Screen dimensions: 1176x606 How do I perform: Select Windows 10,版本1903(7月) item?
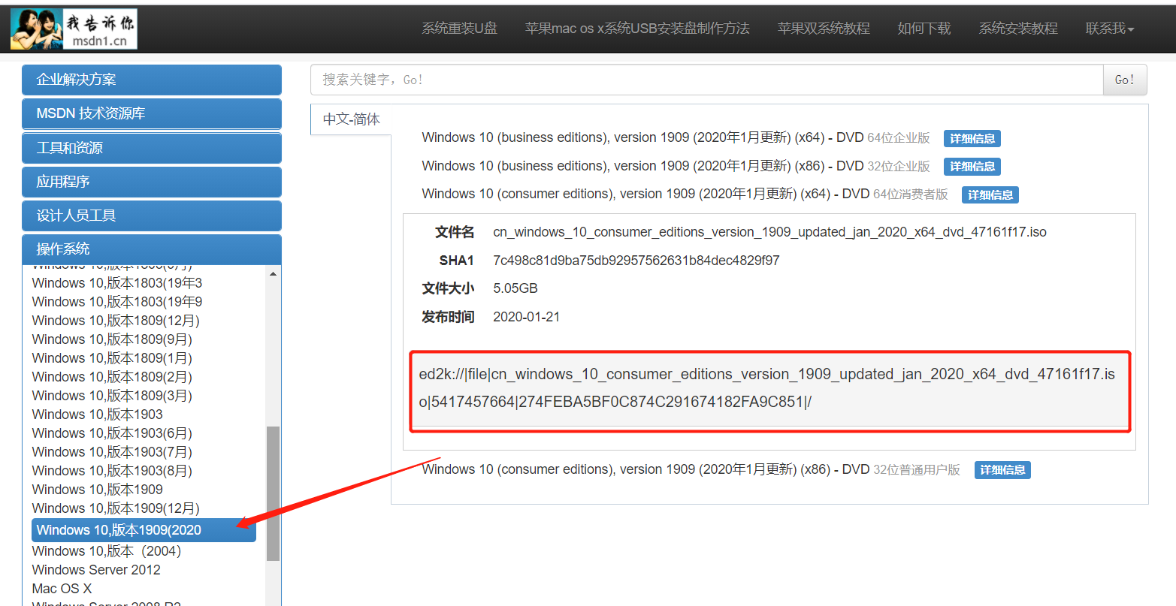coord(112,452)
